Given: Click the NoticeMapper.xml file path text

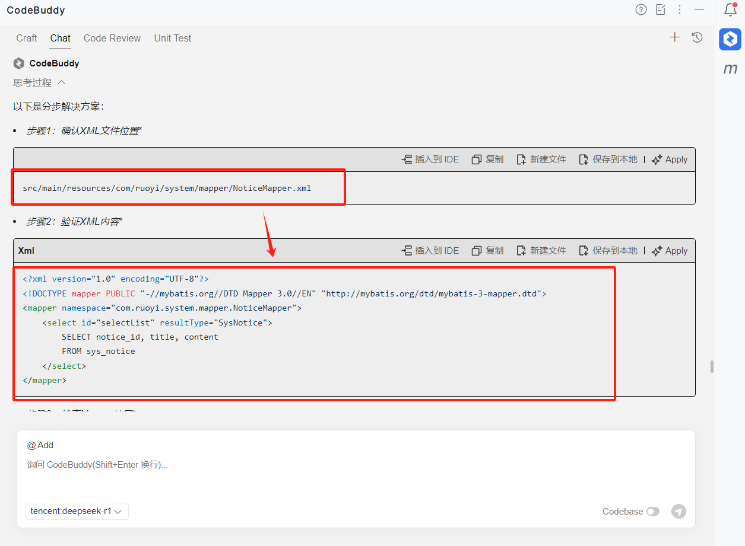Looking at the screenshot, I should (167, 188).
